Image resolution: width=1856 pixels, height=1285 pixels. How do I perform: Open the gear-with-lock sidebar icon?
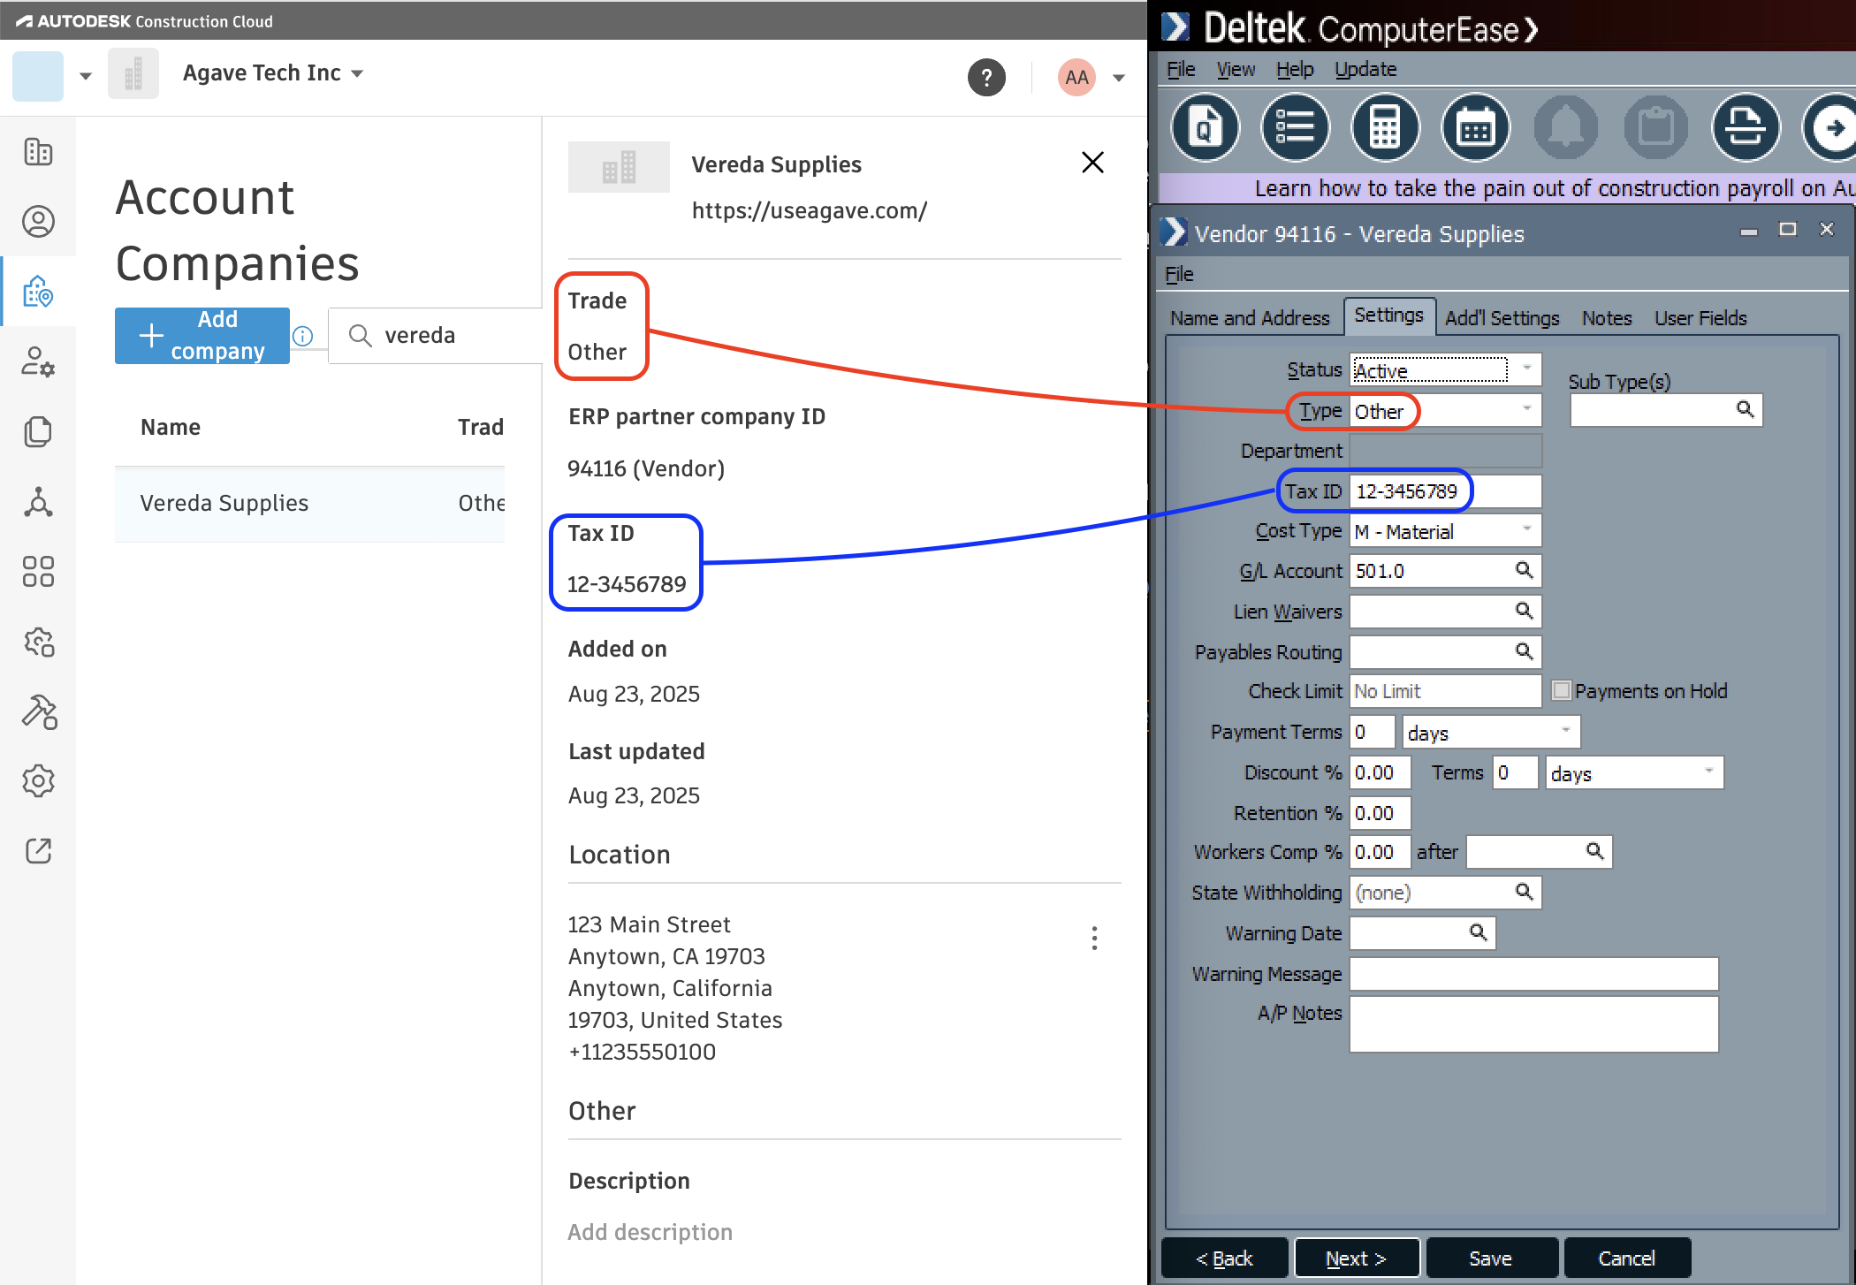pos(38,642)
